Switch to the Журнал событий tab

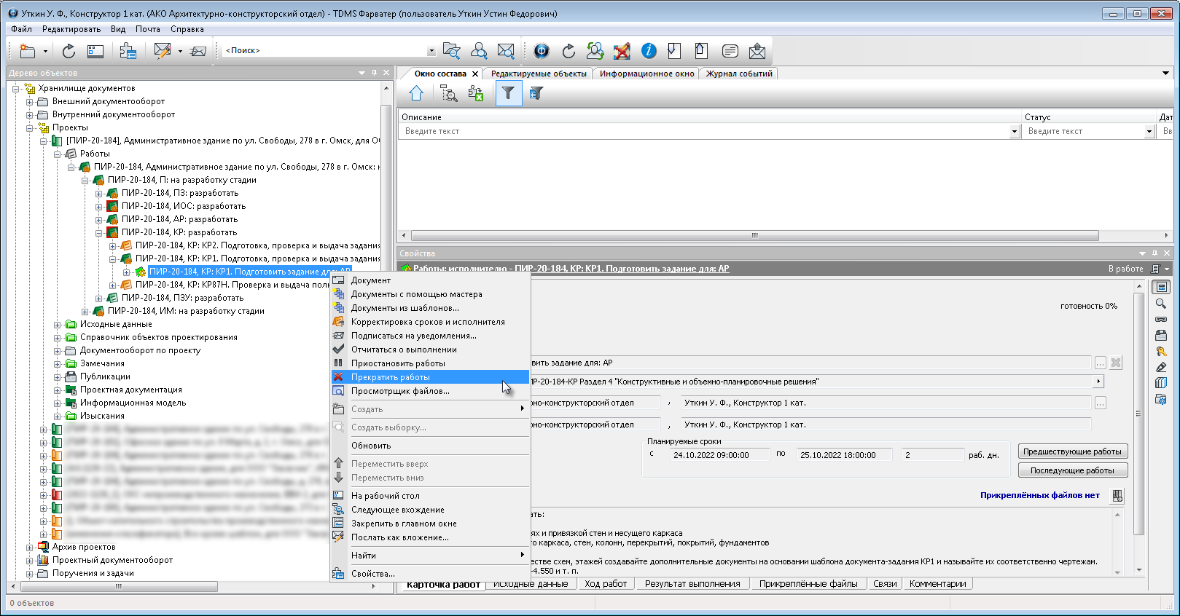tap(738, 74)
